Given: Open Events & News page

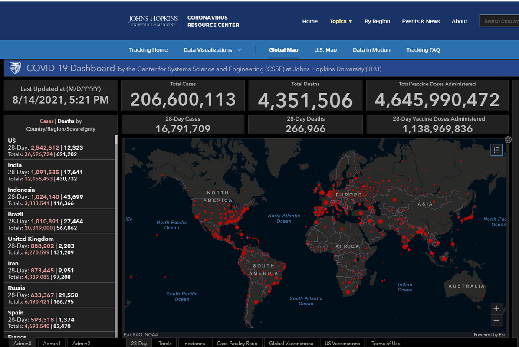Looking at the screenshot, I should 420,21.
